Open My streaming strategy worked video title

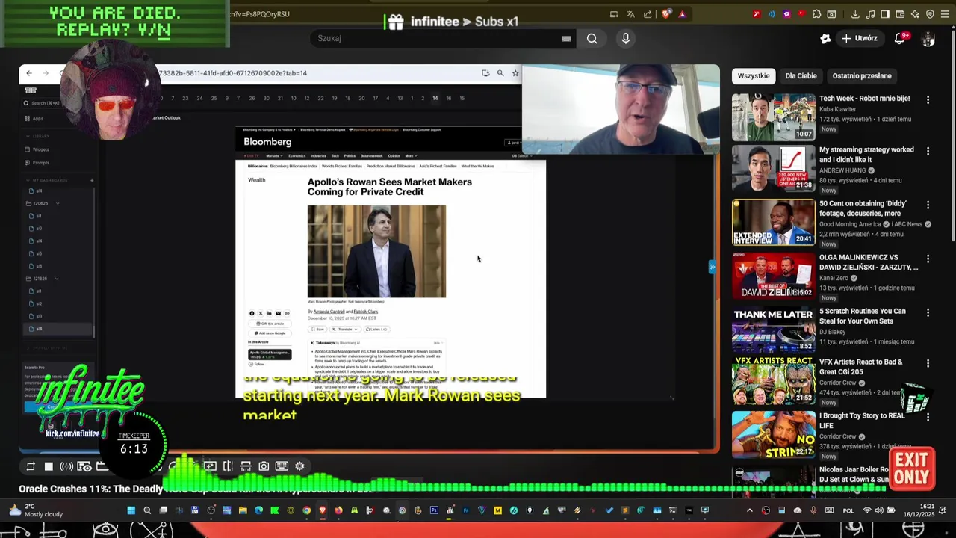(866, 155)
